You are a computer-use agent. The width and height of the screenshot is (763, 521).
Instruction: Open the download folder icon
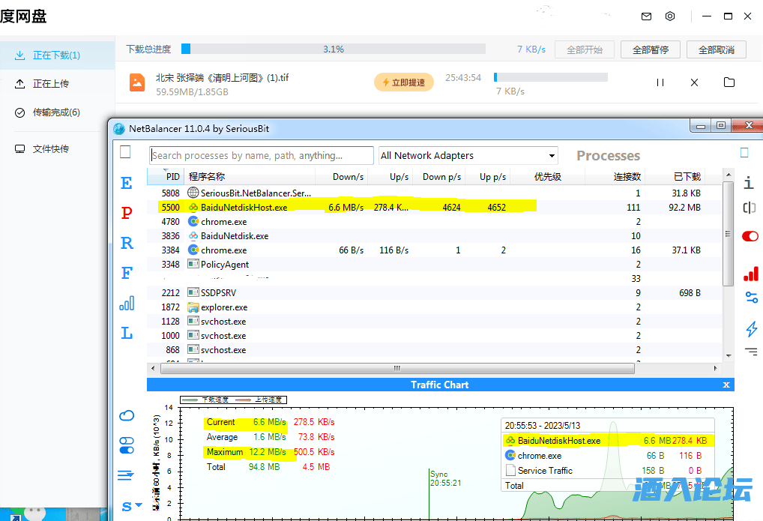729,82
